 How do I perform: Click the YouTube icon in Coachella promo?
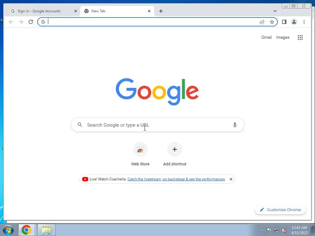point(85,179)
